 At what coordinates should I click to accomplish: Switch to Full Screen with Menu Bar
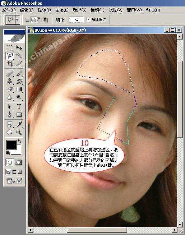click(x=14, y=172)
